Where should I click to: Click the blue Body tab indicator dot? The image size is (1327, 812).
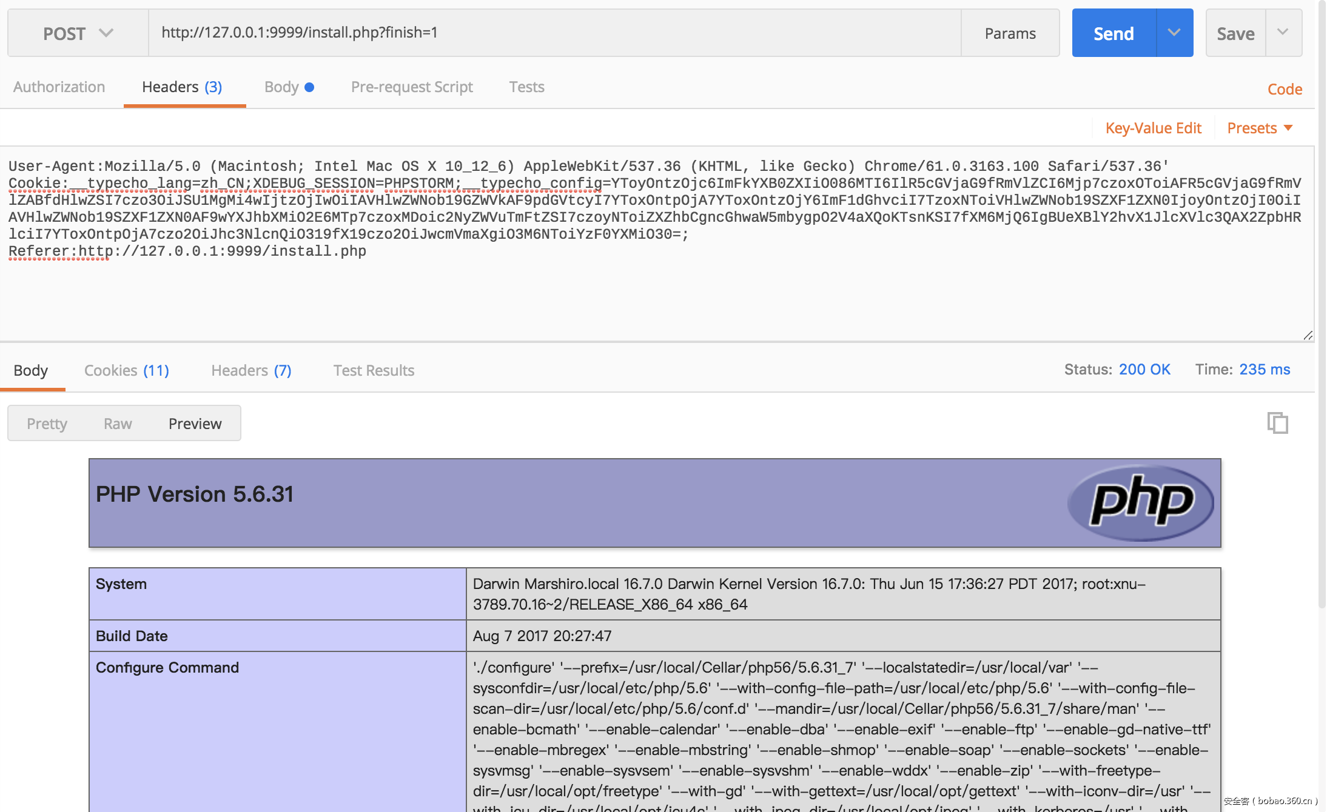coord(309,87)
